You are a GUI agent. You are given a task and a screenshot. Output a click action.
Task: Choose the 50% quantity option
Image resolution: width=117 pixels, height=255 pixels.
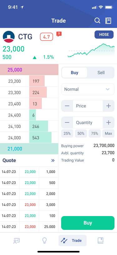point(81,133)
